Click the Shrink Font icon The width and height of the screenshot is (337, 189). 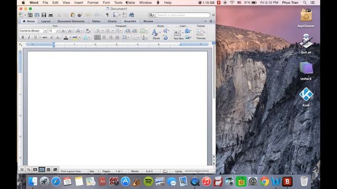pos(70,31)
